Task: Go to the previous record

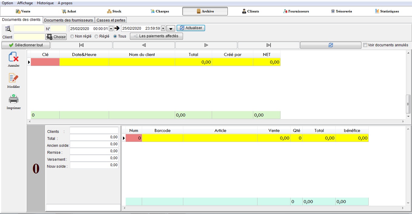Action: (x=144, y=45)
